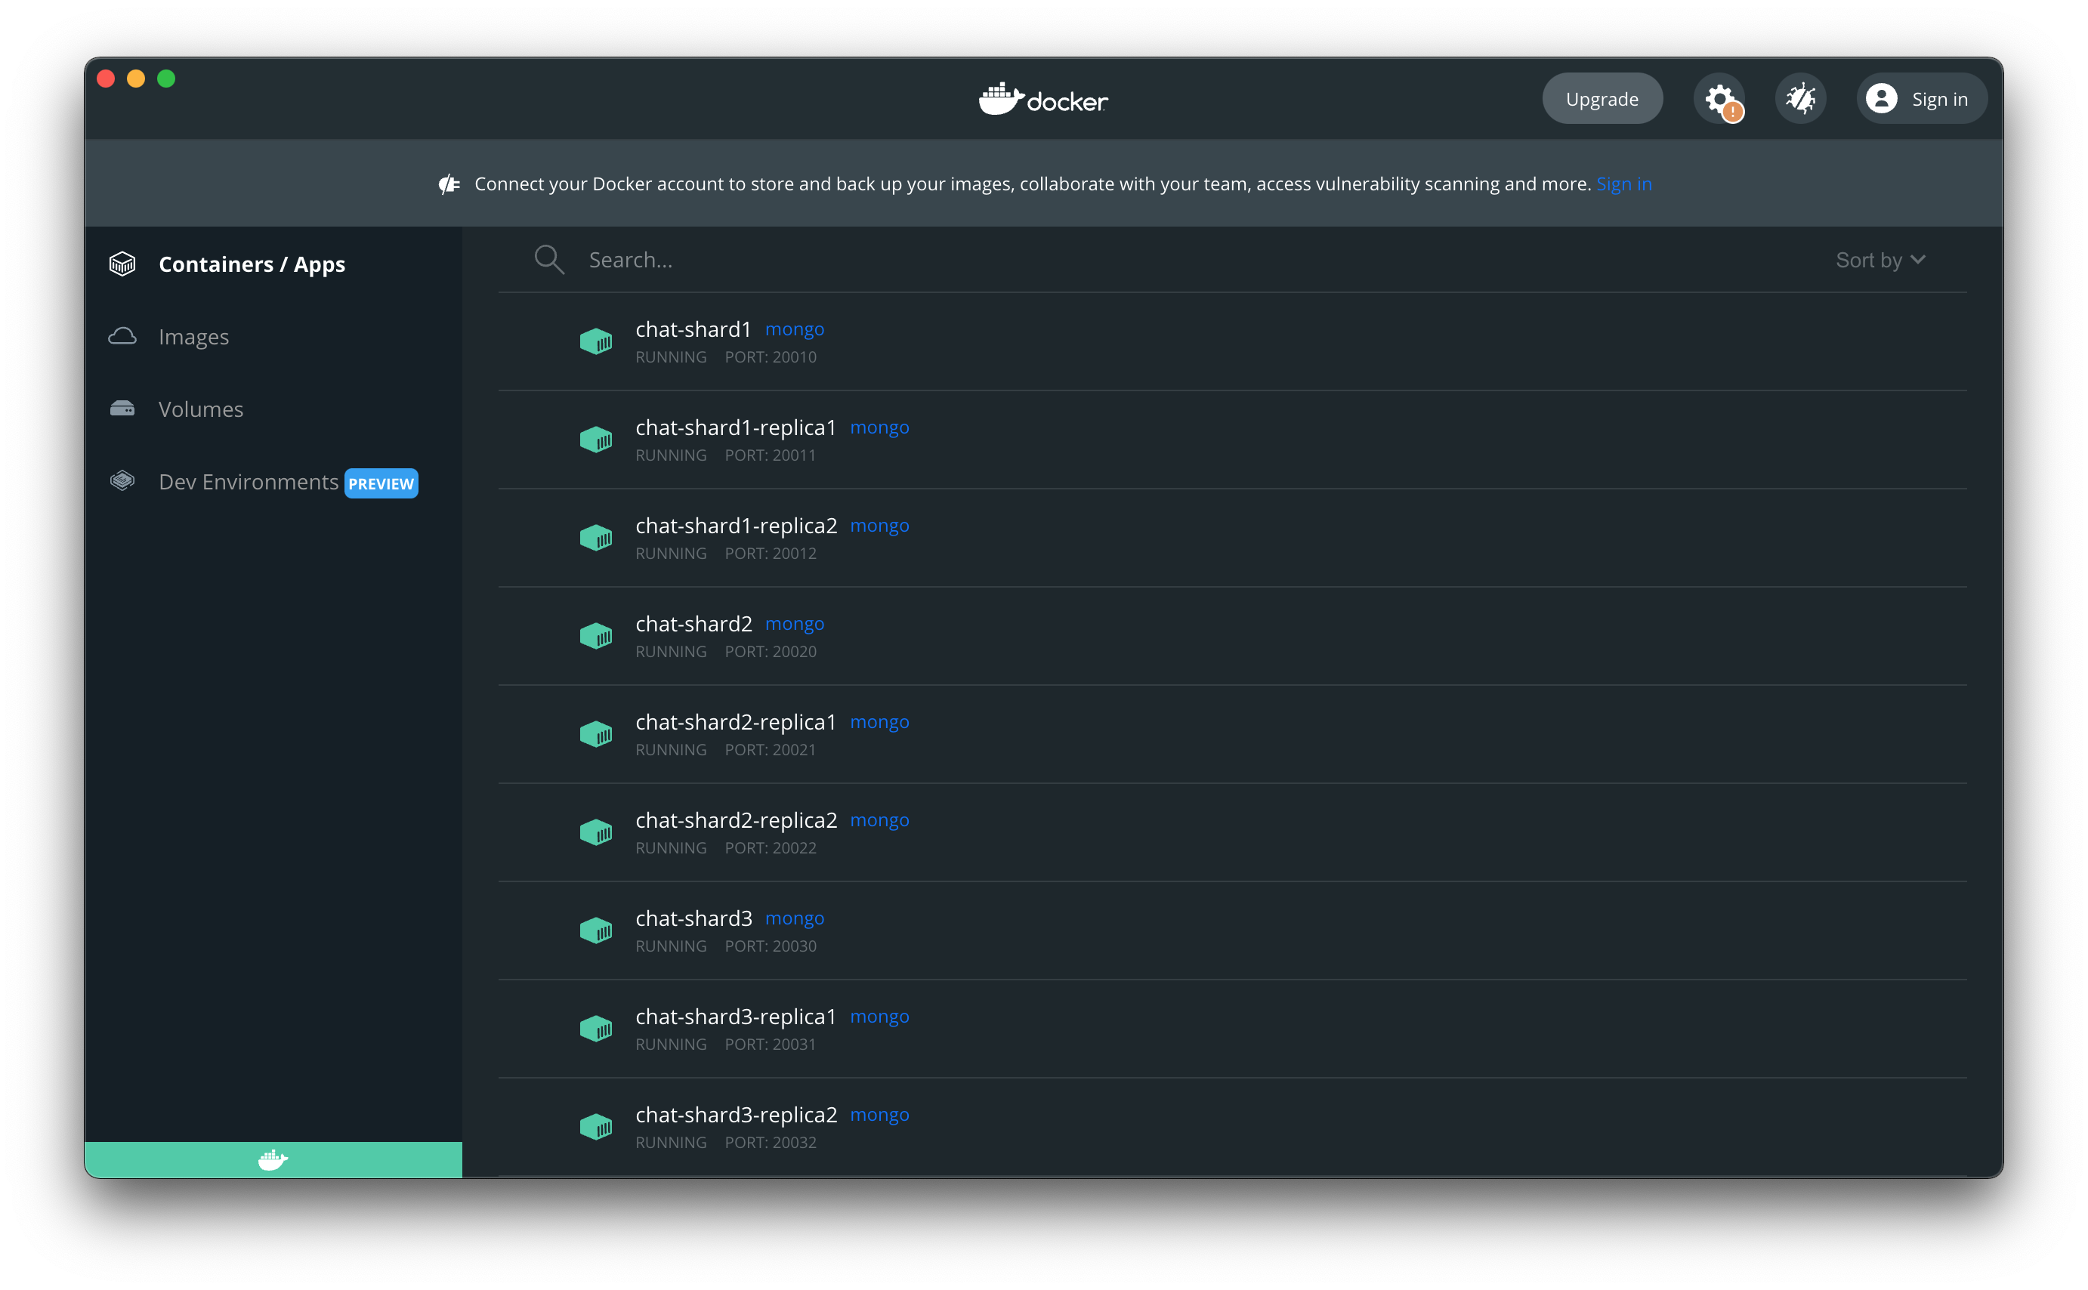
Task: Click the Containers/Apps sidebar icon
Action: click(x=122, y=264)
